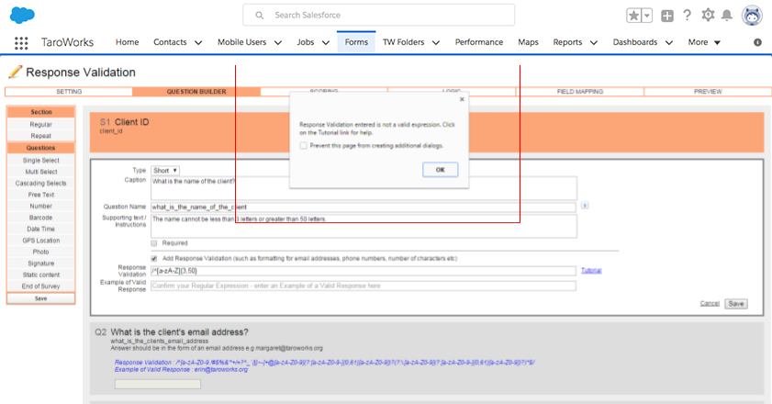Open the Tutorial link

[x=591, y=271]
